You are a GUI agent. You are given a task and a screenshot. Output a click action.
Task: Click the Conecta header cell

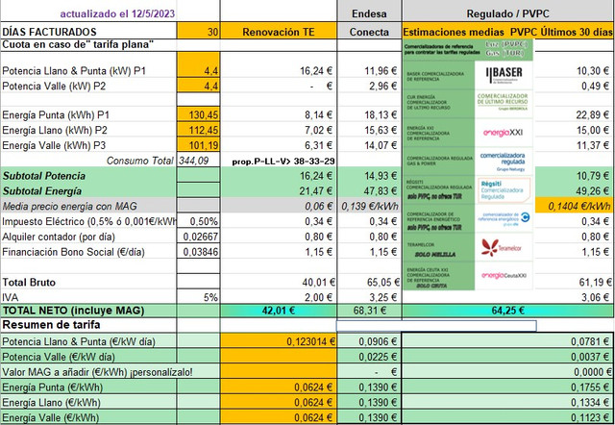[x=369, y=32]
